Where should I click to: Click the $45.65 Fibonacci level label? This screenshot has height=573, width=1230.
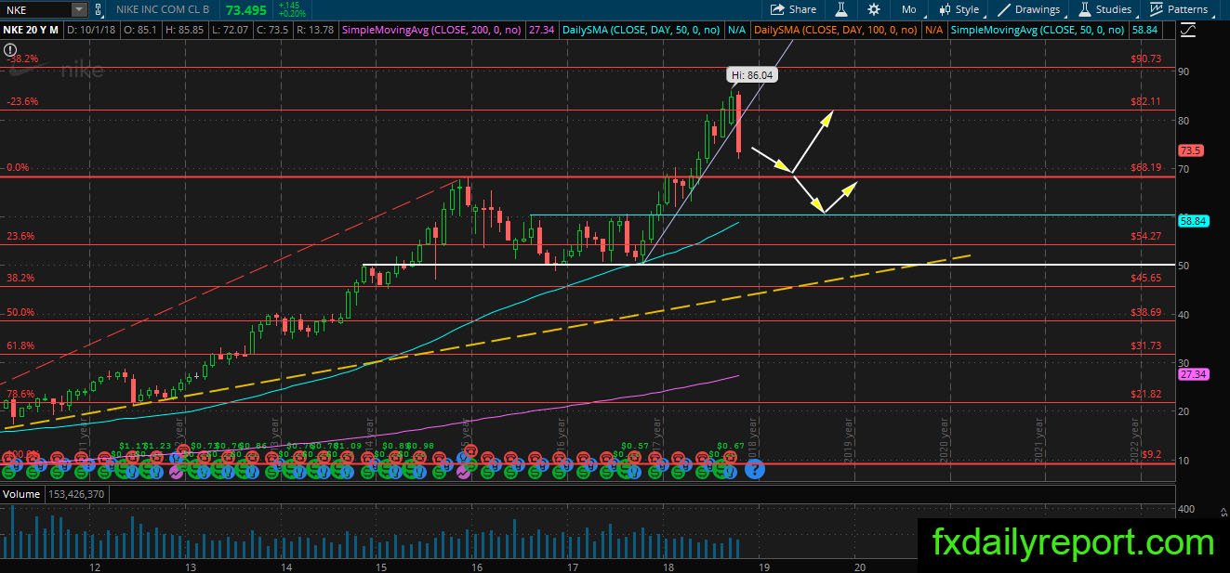1146,278
